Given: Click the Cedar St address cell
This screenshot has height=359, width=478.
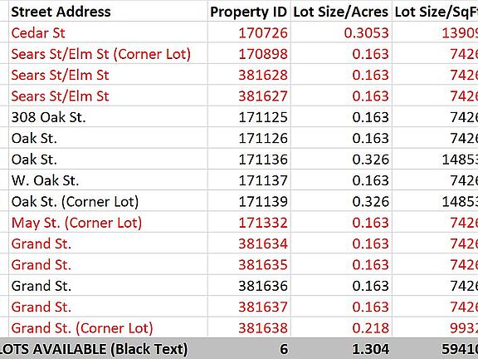Looking at the screenshot, I should pyautogui.click(x=108, y=32).
